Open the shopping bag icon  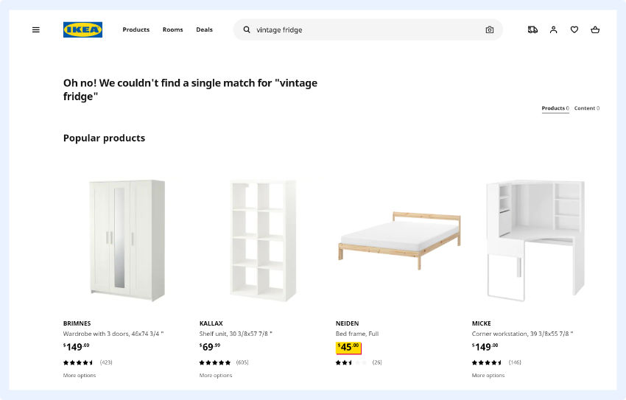[595, 30]
